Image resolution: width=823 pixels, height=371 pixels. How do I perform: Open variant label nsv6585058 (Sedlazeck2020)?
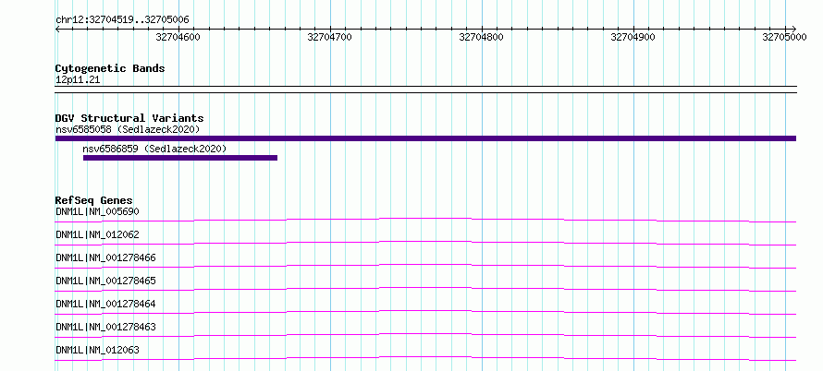(128, 129)
